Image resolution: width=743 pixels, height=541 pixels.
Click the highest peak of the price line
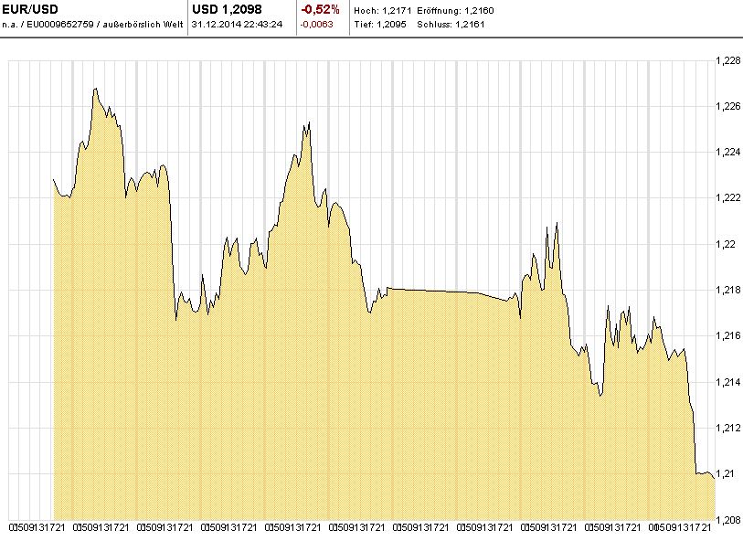(x=95, y=89)
